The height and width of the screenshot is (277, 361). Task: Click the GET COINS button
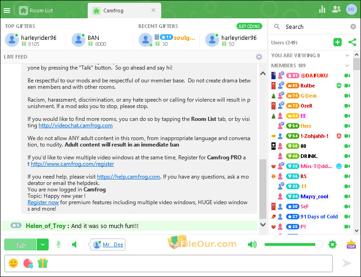point(249,26)
